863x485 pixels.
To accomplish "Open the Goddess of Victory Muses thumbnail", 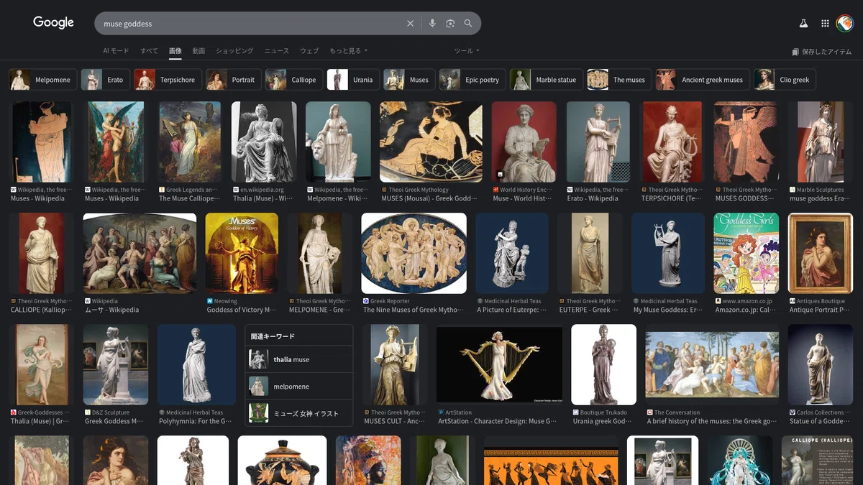I will point(242,253).
